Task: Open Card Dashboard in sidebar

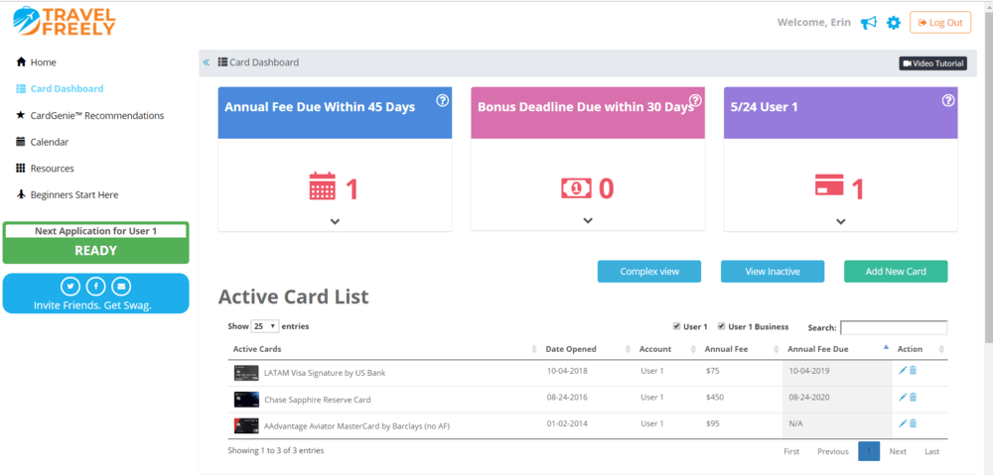Action: [60, 88]
